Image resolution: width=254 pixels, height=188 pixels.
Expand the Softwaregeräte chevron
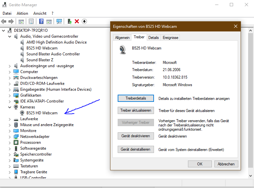tap(10, 149)
